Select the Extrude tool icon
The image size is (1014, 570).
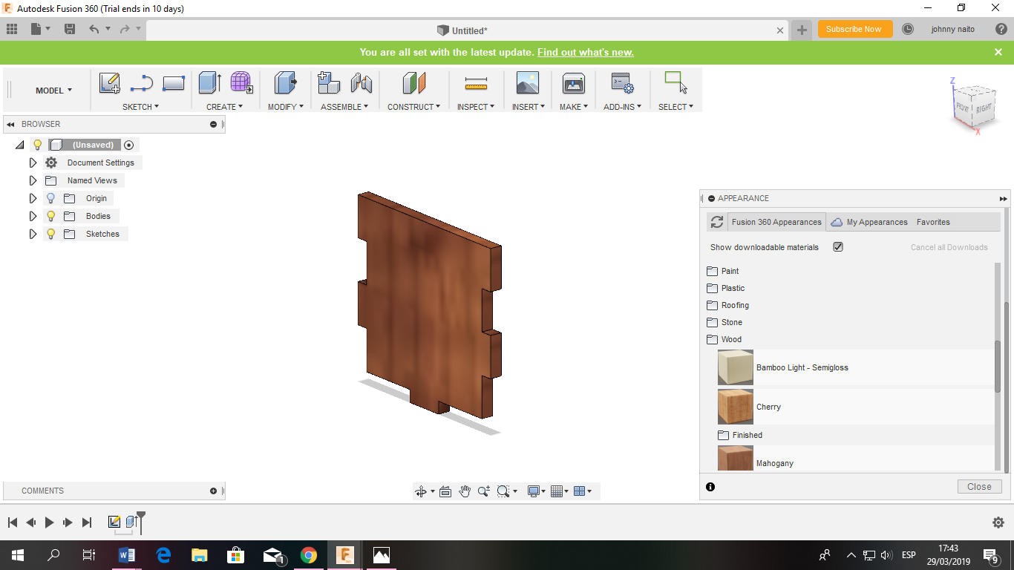point(210,82)
